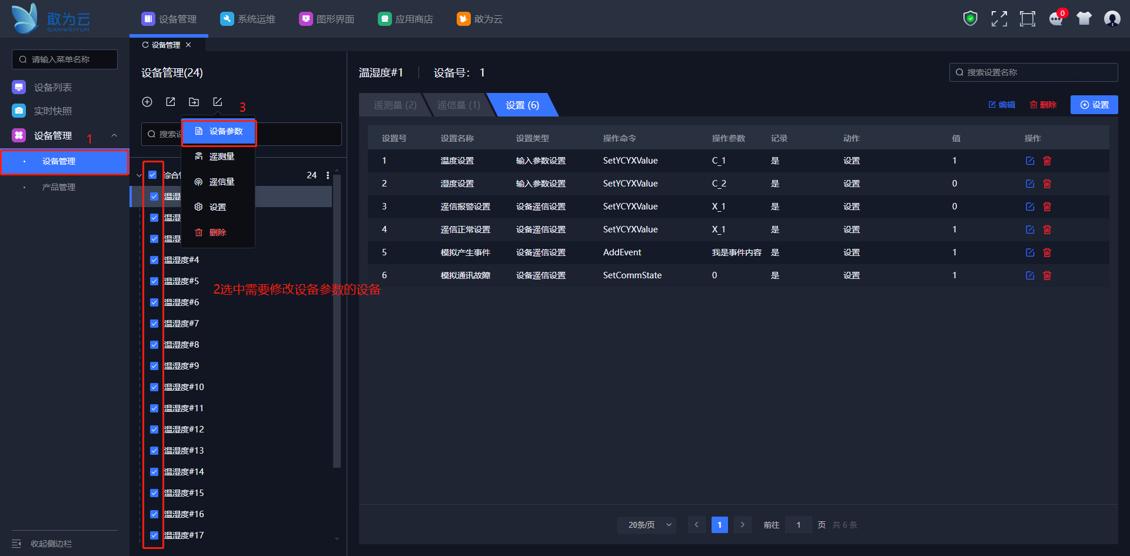Uncheck the 温湿度#16 checkbox
1130x556 pixels.
(x=154, y=514)
